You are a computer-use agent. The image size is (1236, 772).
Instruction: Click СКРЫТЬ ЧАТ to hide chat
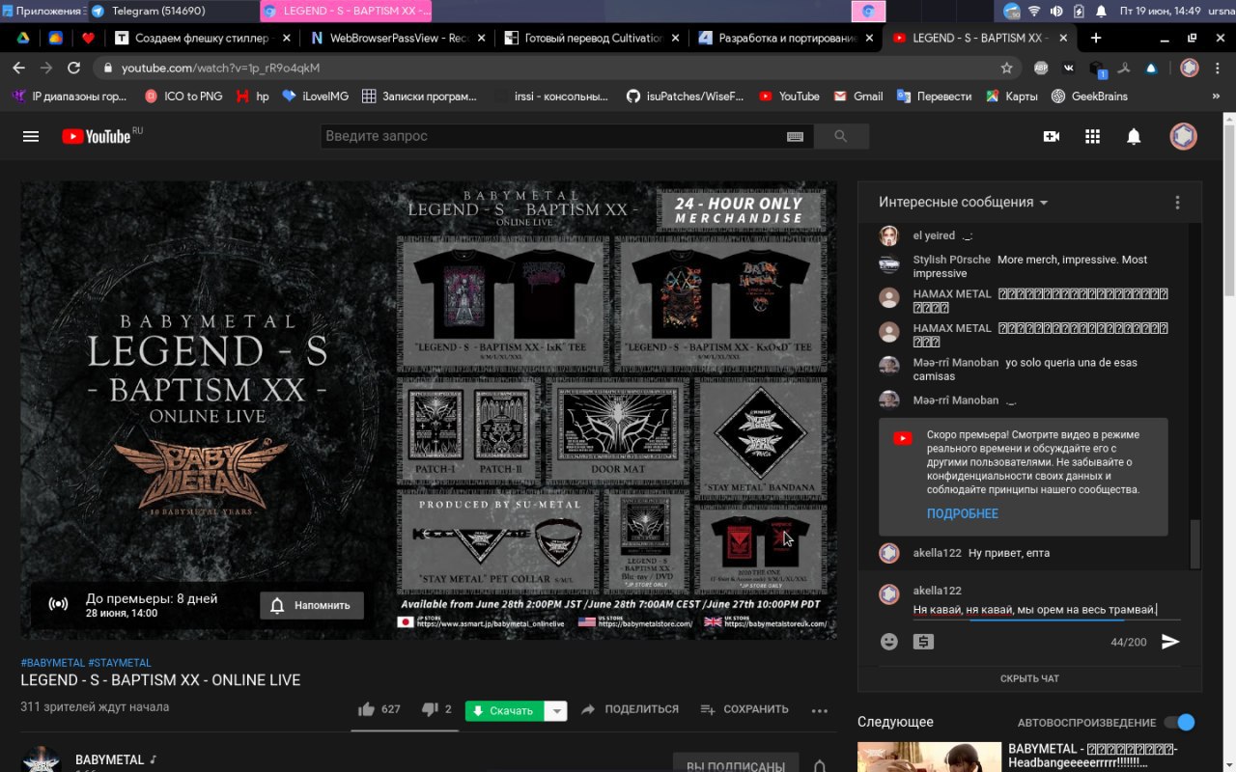pos(1029,678)
